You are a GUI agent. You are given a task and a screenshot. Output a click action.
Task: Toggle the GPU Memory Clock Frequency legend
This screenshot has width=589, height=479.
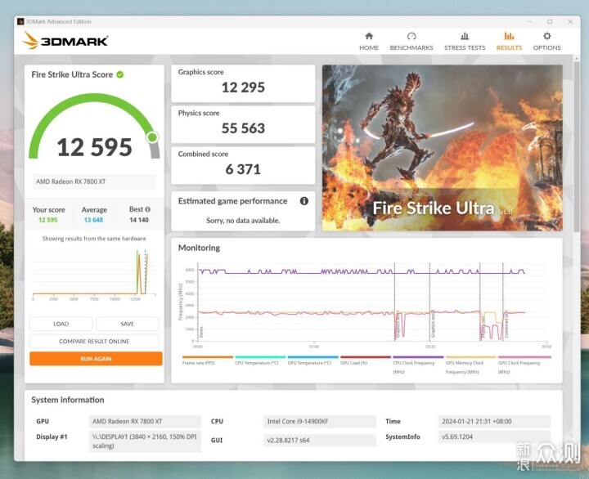click(470, 365)
